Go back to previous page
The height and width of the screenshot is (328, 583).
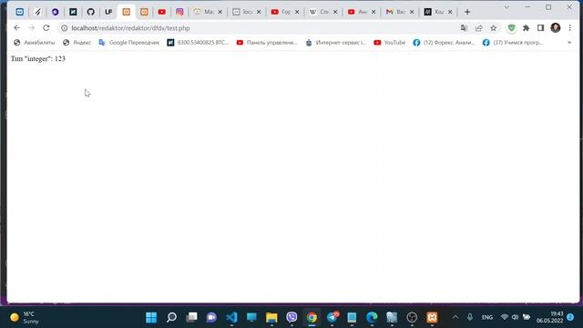coord(16,28)
